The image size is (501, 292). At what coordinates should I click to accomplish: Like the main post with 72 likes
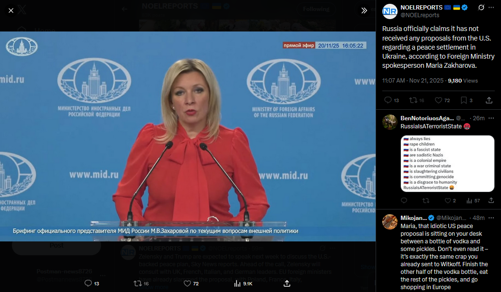click(x=442, y=100)
